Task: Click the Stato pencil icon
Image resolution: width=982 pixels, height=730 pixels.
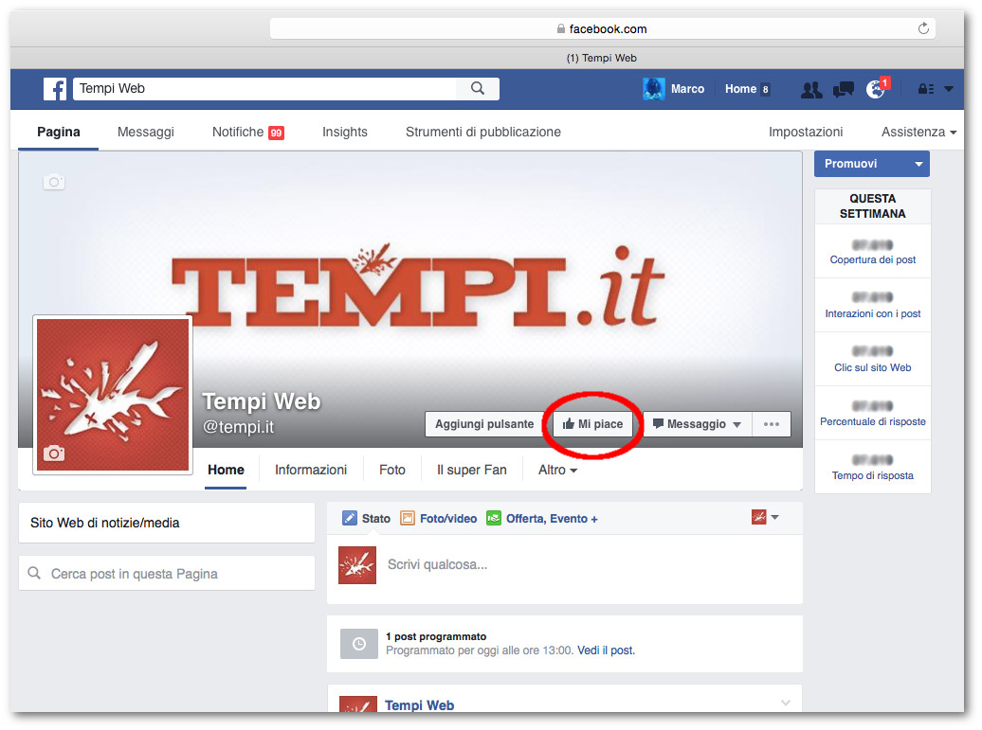Action: tap(350, 518)
